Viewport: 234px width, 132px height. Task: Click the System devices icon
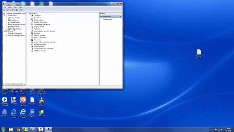tap(32, 47)
